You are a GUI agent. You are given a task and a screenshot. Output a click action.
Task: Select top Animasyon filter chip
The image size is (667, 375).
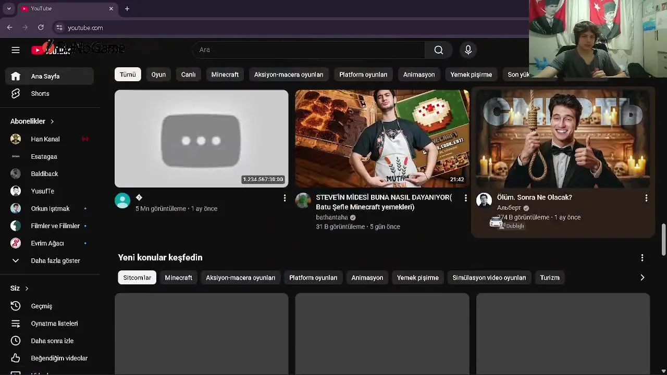(419, 74)
